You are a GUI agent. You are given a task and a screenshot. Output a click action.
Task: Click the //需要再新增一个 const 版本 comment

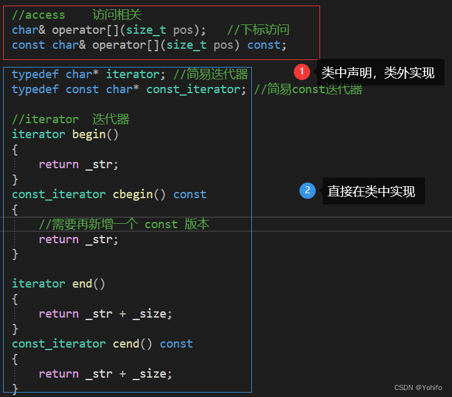(x=124, y=224)
